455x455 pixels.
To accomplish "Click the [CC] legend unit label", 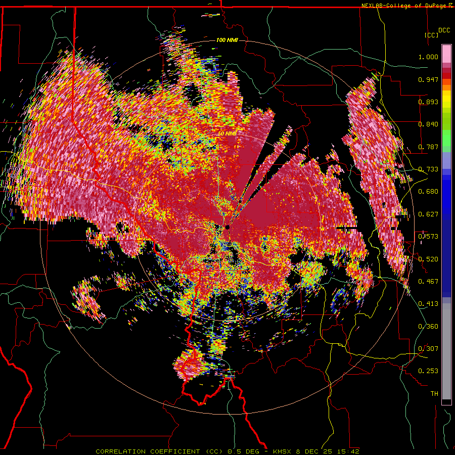I will point(432,35).
